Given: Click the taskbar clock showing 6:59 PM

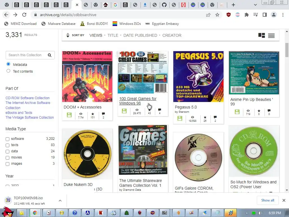Looking at the screenshot, I should pyautogui.click(x=275, y=213).
